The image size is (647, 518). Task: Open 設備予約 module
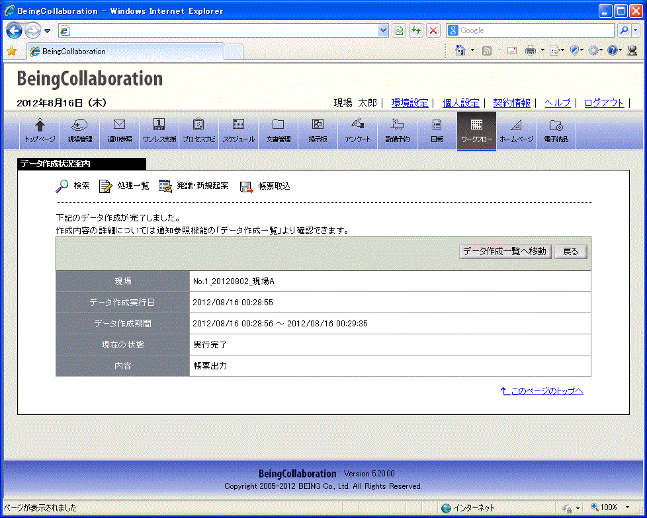pyautogui.click(x=397, y=131)
